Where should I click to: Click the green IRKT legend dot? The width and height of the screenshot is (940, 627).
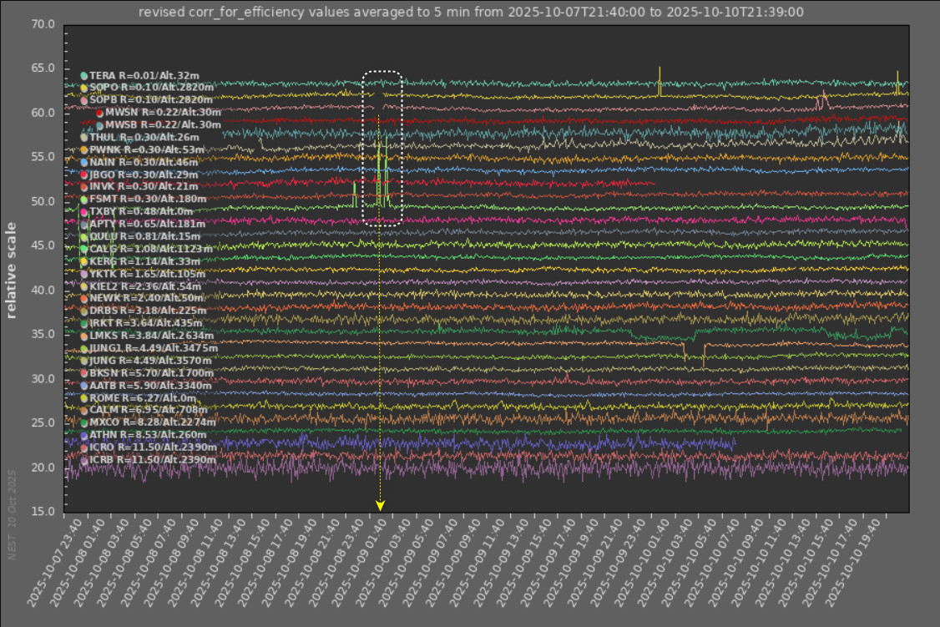(x=83, y=323)
